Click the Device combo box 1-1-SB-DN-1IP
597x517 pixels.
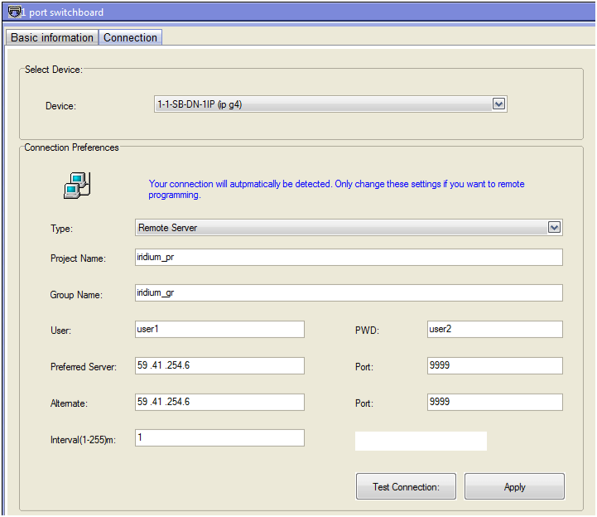330,104
